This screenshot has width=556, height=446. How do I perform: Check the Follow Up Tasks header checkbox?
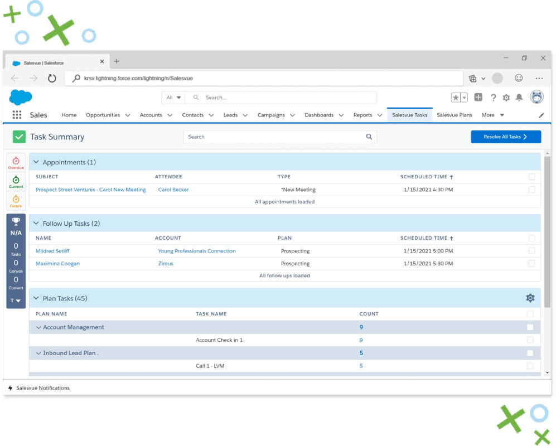tap(531, 238)
